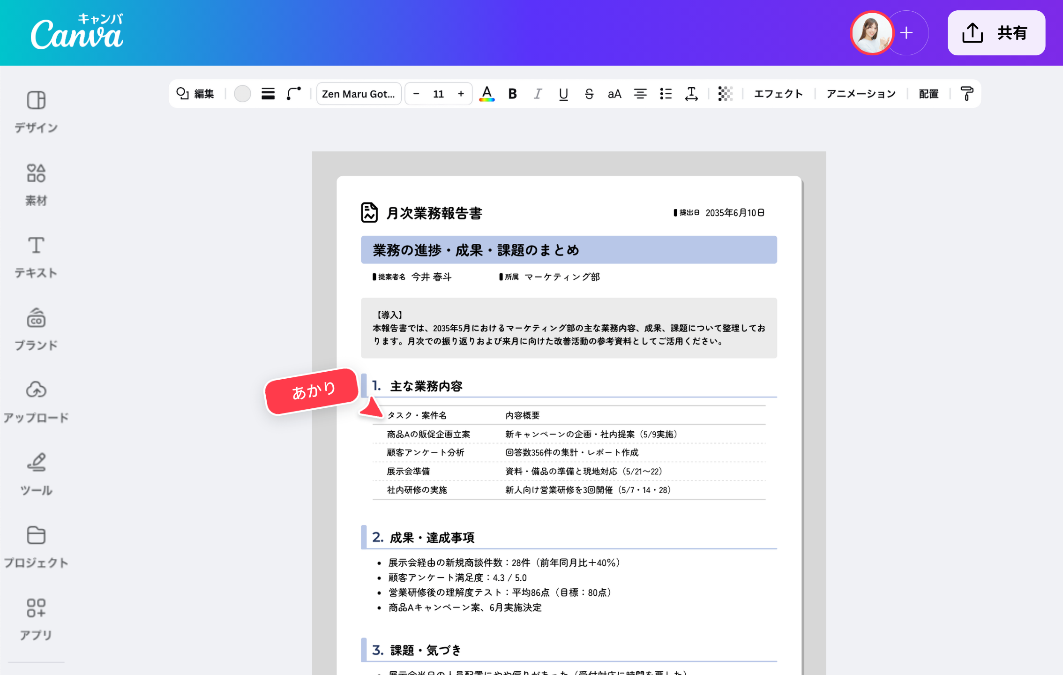Select heading 課題・気づき
The image size is (1063, 675).
426,650
